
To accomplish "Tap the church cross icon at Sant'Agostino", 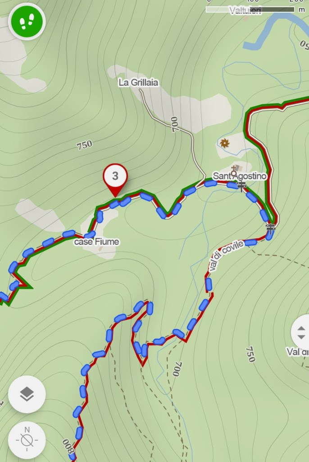I will pos(234,171).
